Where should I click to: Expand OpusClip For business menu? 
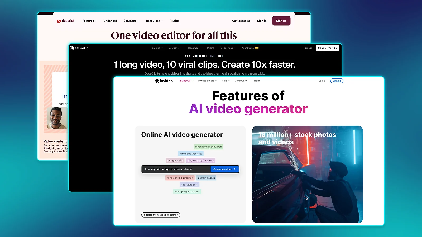[x=228, y=48]
